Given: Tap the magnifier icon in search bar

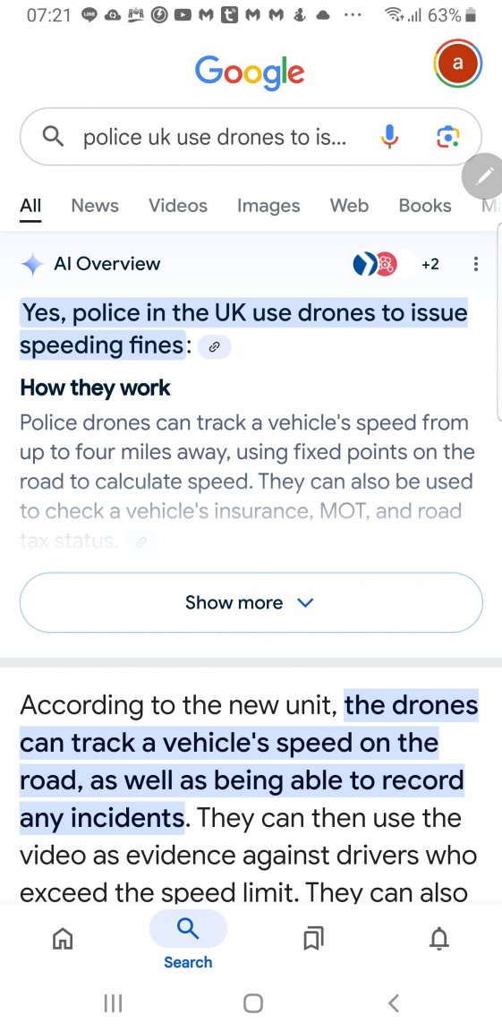Looking at the screenshot, I should [53, 137].
